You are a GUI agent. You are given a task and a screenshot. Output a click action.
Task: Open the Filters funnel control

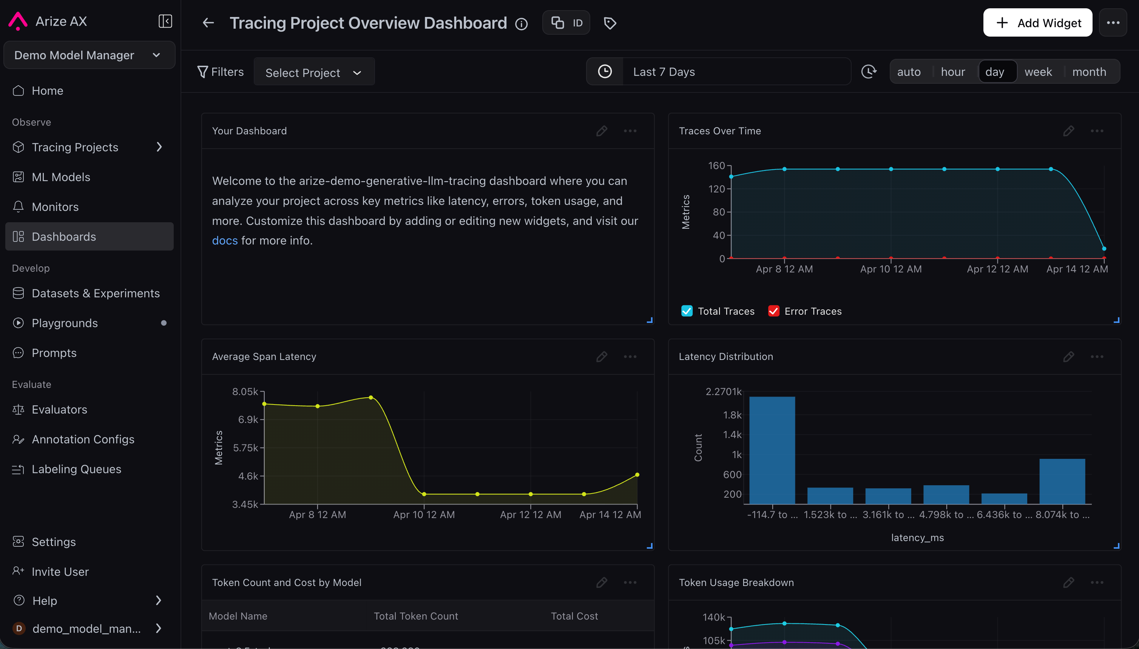click(x=221, y=72)
